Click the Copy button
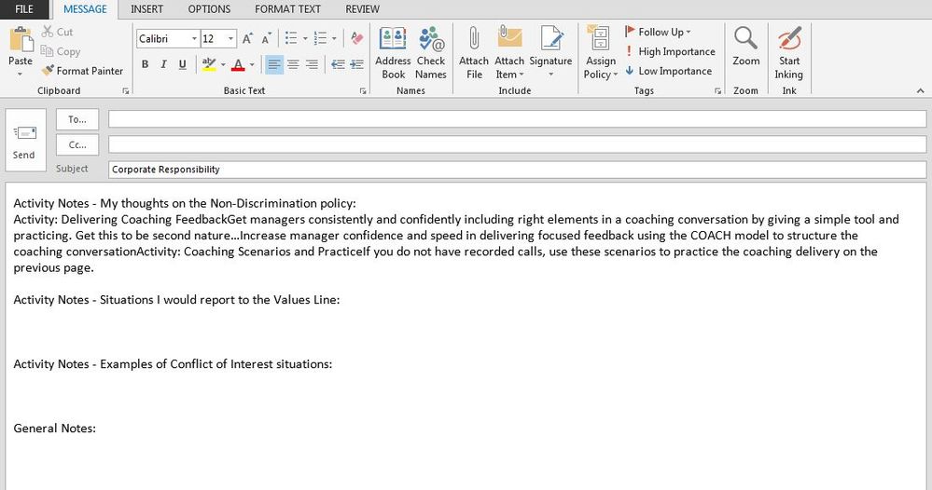 pyautogui.click(x=60, y=51)
